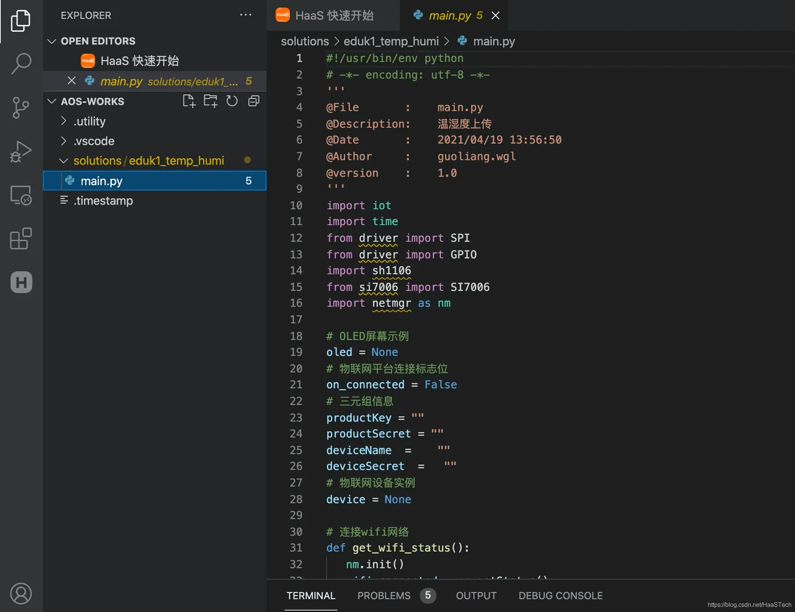Screen dimensions: 795x612
Task: Click the 'nm.init()' code line
Action: pos(375,564)
